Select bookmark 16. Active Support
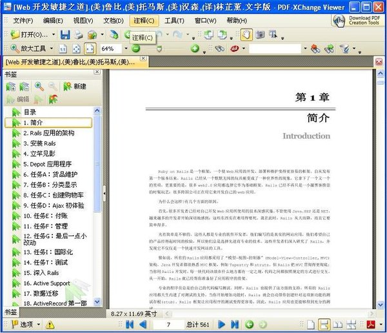Screen dimensions: 387x333 pos(46,283)
